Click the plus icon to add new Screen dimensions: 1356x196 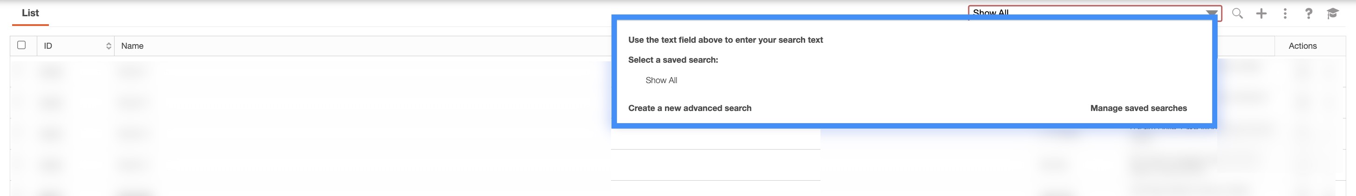[x=1261, y=13]
